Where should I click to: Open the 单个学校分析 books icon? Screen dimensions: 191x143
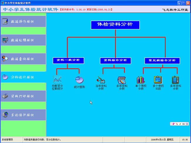[x=140, y=80]
